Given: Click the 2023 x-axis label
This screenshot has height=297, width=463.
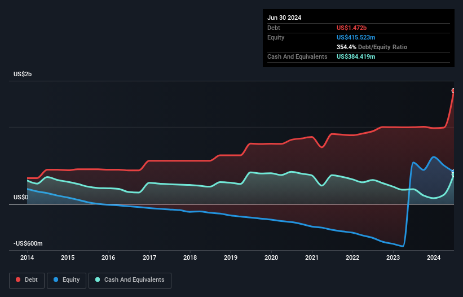Looking at the screenshot, I should point(393,257).
